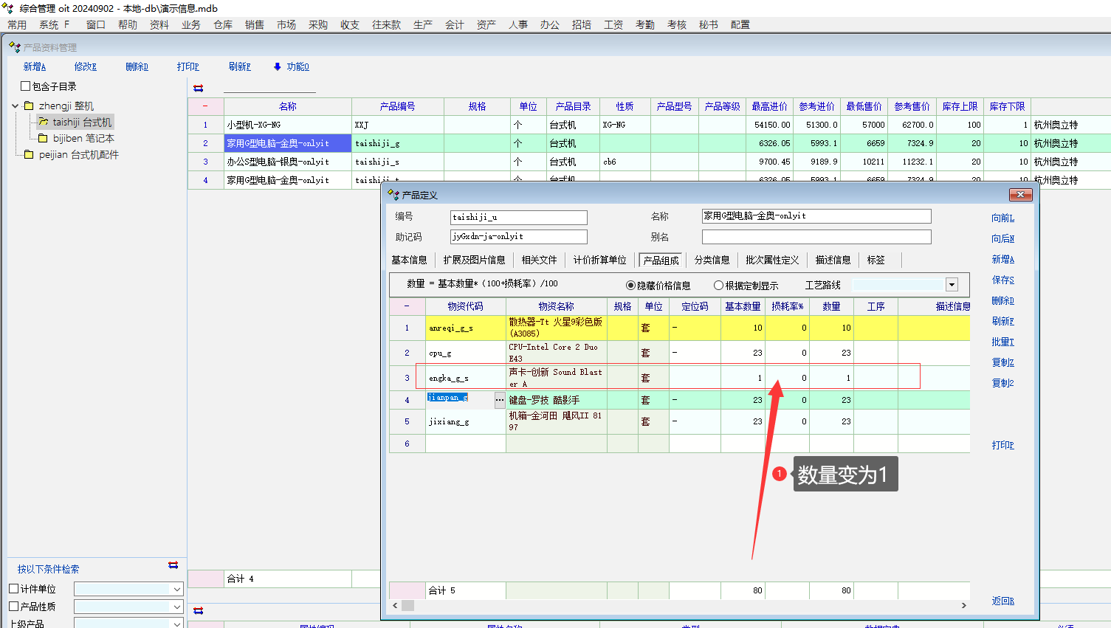Select the taishiji folder icon in tree
Screen dimensions: 1111x628
click(44, 123)
